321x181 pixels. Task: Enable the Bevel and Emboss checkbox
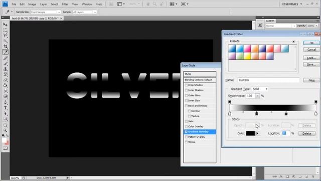186,106
